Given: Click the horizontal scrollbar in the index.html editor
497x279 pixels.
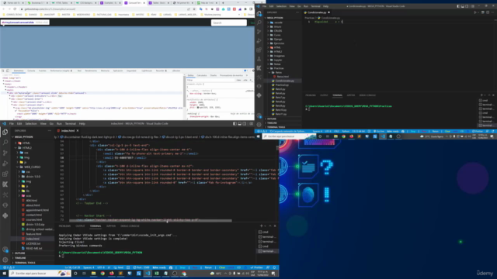Looking at the screenshot, I should [151, 220].
